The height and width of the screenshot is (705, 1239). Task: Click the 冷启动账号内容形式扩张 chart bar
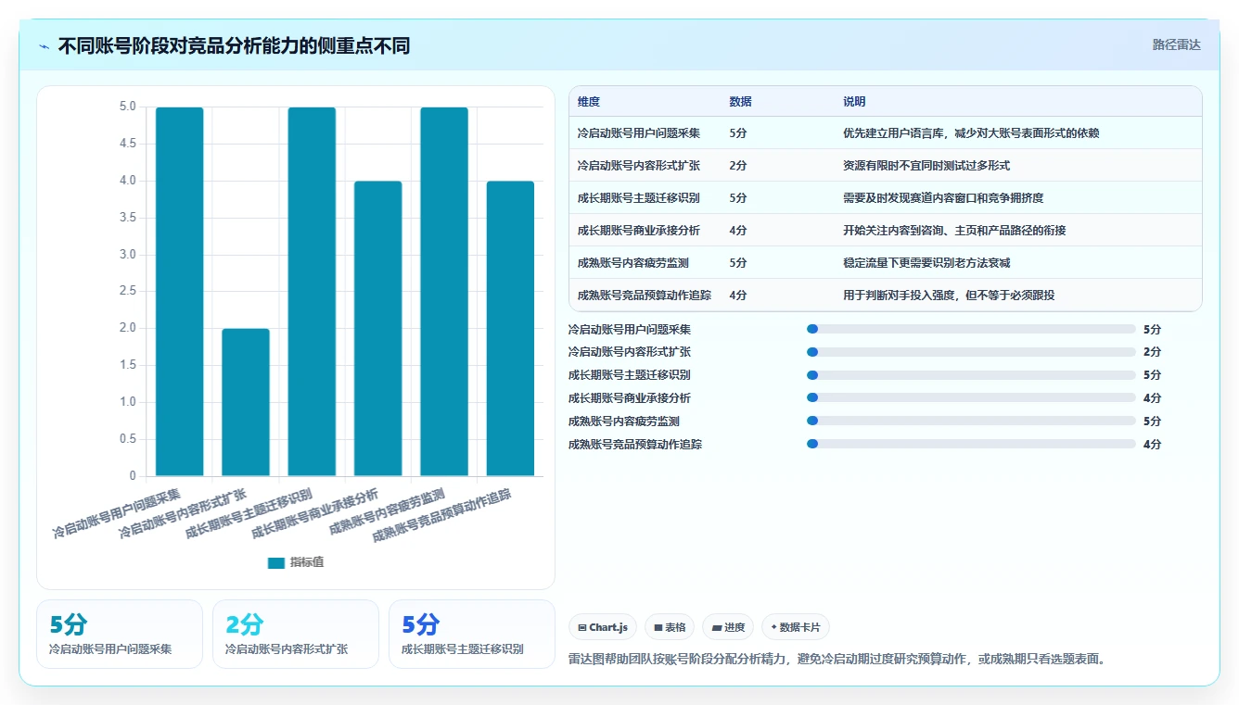coord(246,402)
